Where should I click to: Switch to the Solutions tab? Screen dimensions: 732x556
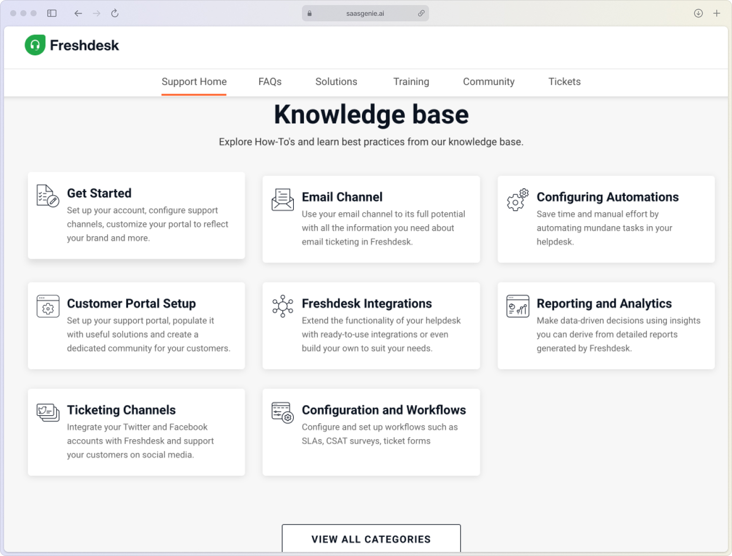(336, 82)
